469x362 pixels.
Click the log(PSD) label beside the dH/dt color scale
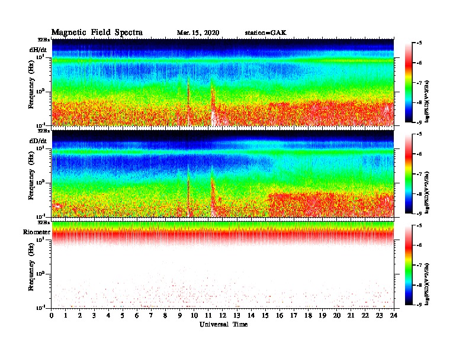[x=427, y=102]
